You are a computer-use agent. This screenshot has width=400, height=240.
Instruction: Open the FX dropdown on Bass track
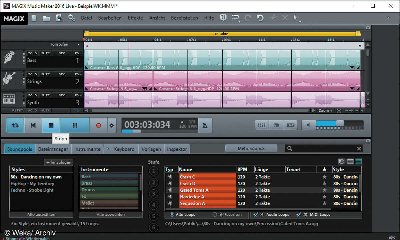click(78, 53)
